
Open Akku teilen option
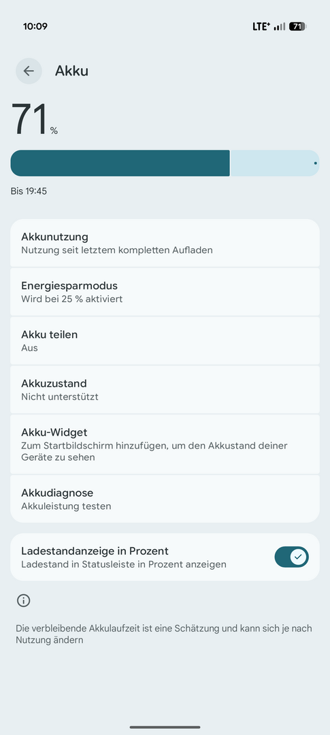tap(165, 341)
